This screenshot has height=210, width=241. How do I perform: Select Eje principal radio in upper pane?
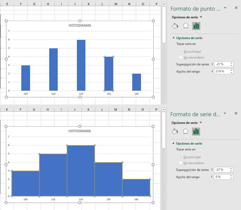point(181,51)
